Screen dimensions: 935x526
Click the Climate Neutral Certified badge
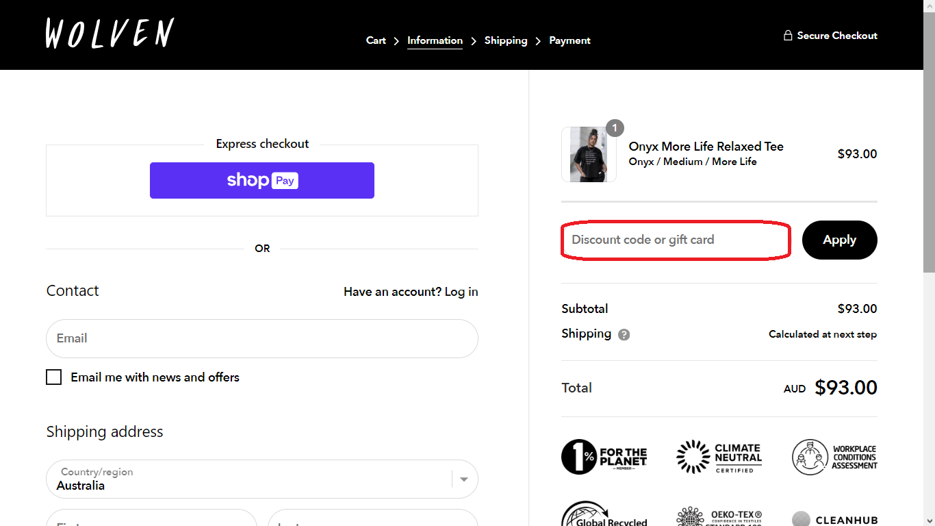[x=719, y=456]
